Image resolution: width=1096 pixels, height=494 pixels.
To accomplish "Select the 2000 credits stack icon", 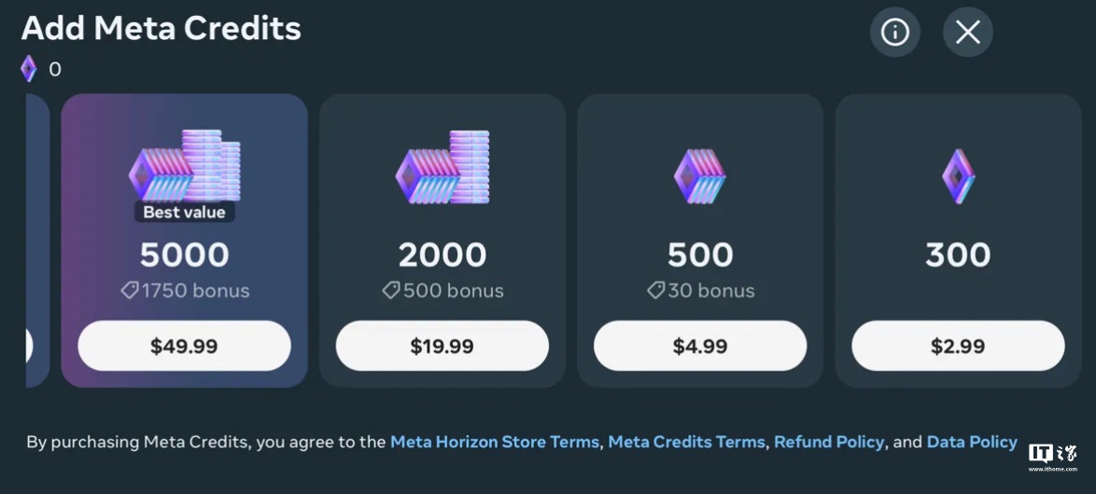I will tap(443, 169).
